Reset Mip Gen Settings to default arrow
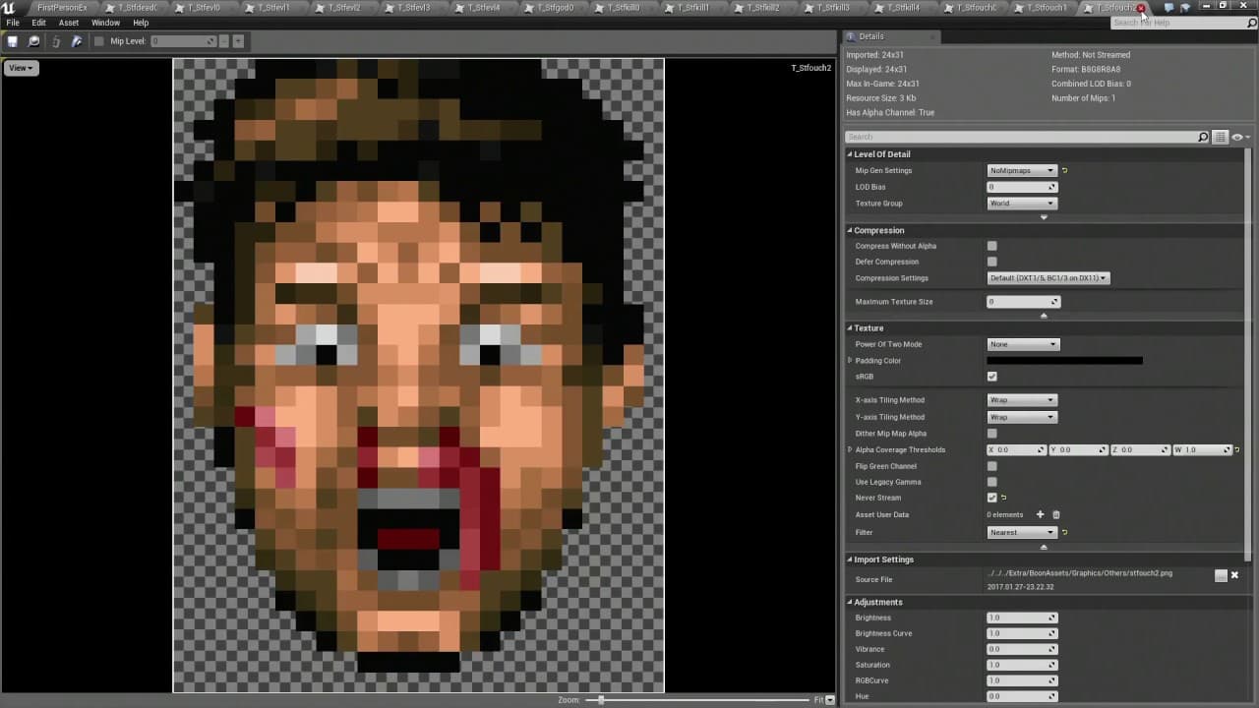 tap(1064, 171)
